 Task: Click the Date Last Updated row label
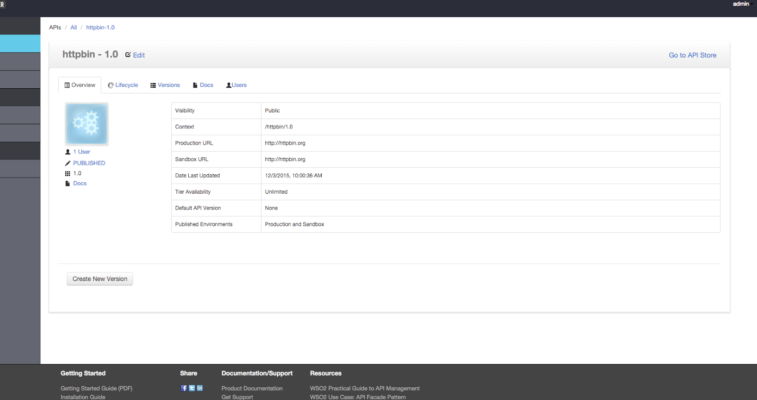(197, 176)
